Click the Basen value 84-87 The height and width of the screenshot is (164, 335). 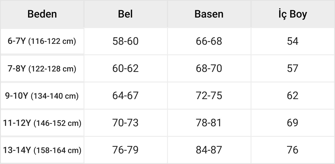pos(209,150)
